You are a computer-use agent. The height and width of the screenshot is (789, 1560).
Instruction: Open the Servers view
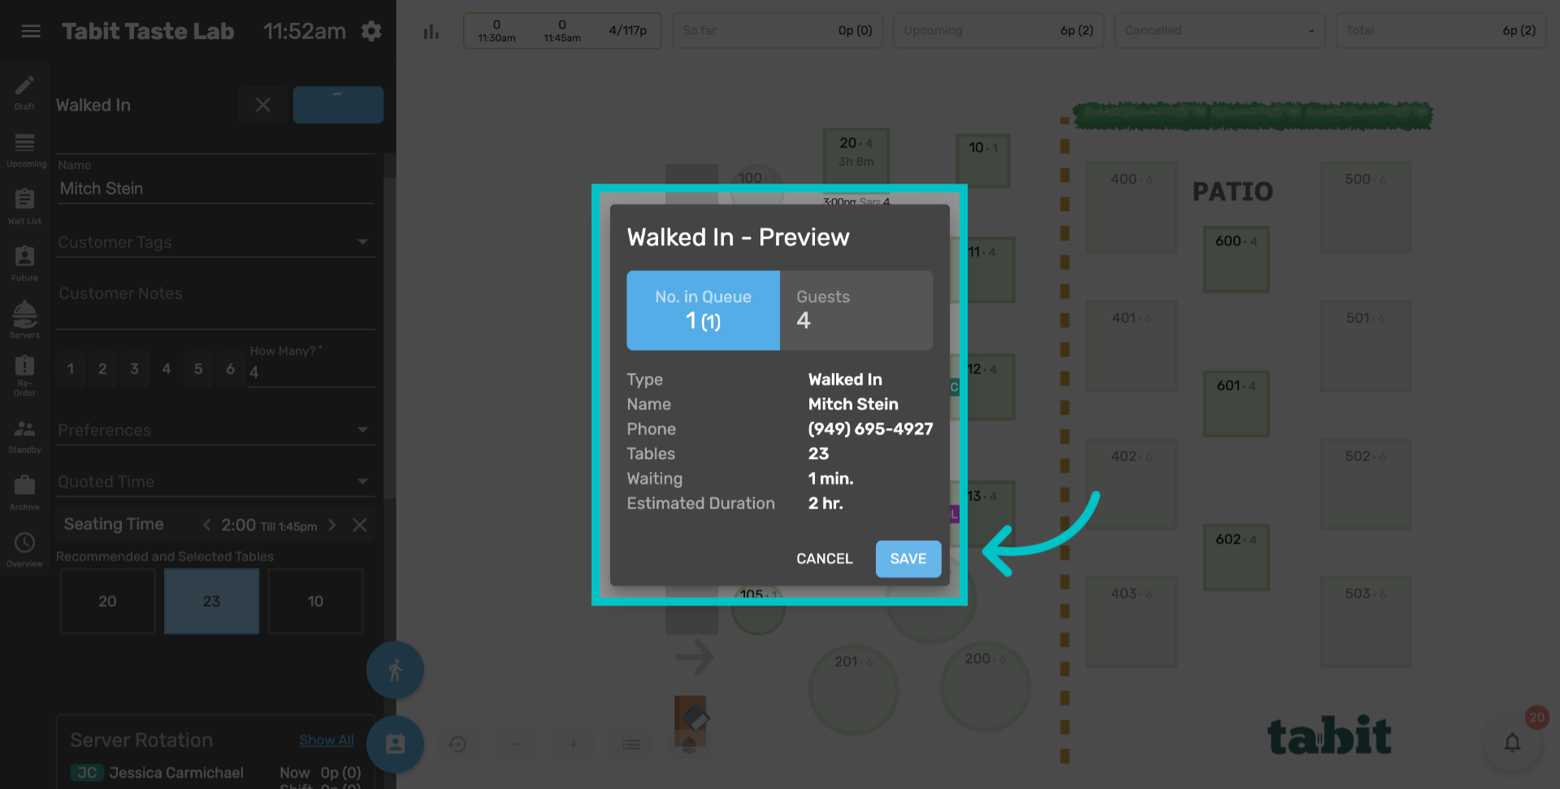[24, 319]
